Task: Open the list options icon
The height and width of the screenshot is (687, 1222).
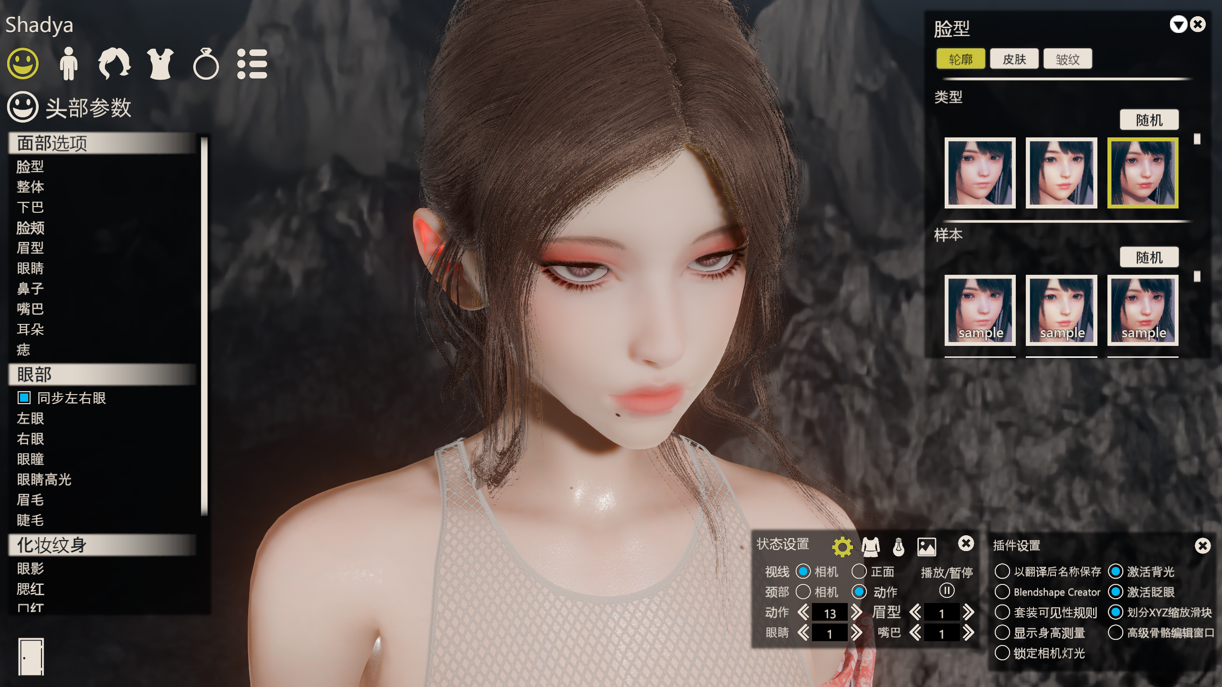Action: 252,63
